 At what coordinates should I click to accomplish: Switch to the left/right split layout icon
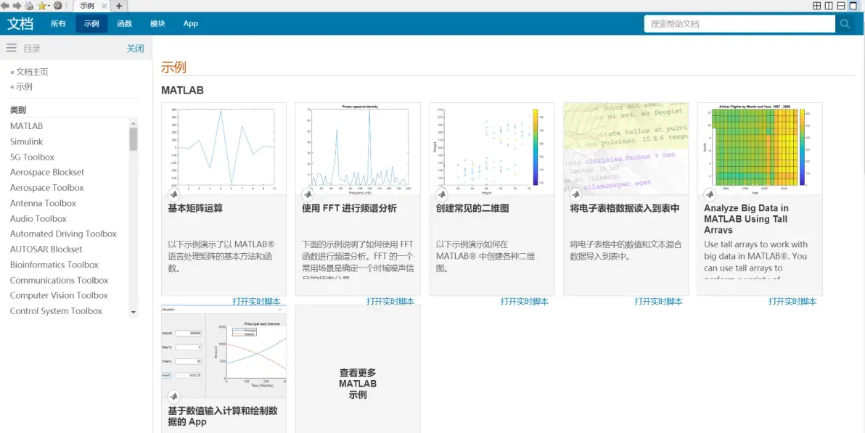(x=829, y=6)
